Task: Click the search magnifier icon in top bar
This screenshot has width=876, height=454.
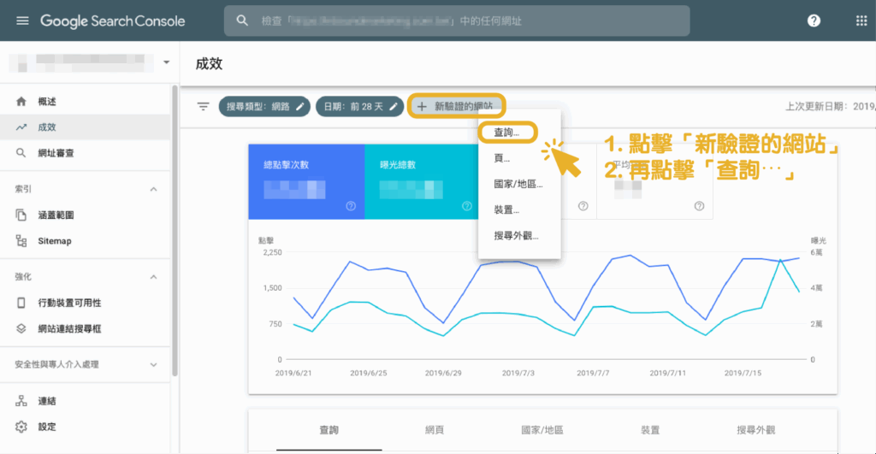Action: coord(242,21)
